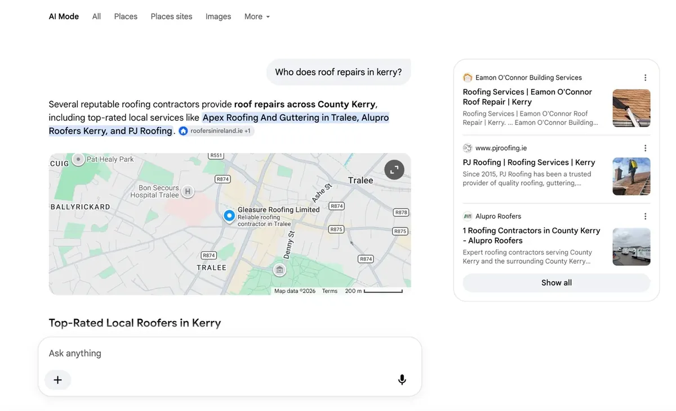Click the highlighted Apex Roofing And Guttering text
The image size is (676, 411).
(x=295, y=118)
